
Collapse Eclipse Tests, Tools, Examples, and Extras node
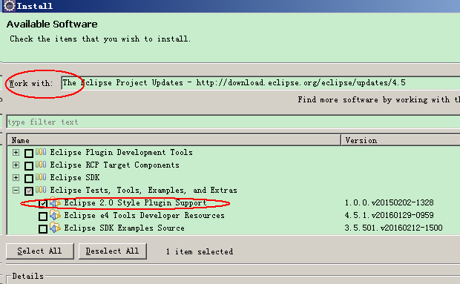(16, 191)
